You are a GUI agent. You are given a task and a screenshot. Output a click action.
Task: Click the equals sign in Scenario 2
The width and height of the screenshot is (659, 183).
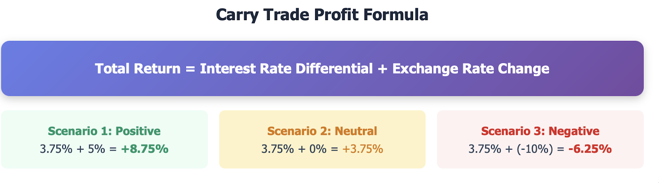tap(334, 149)
